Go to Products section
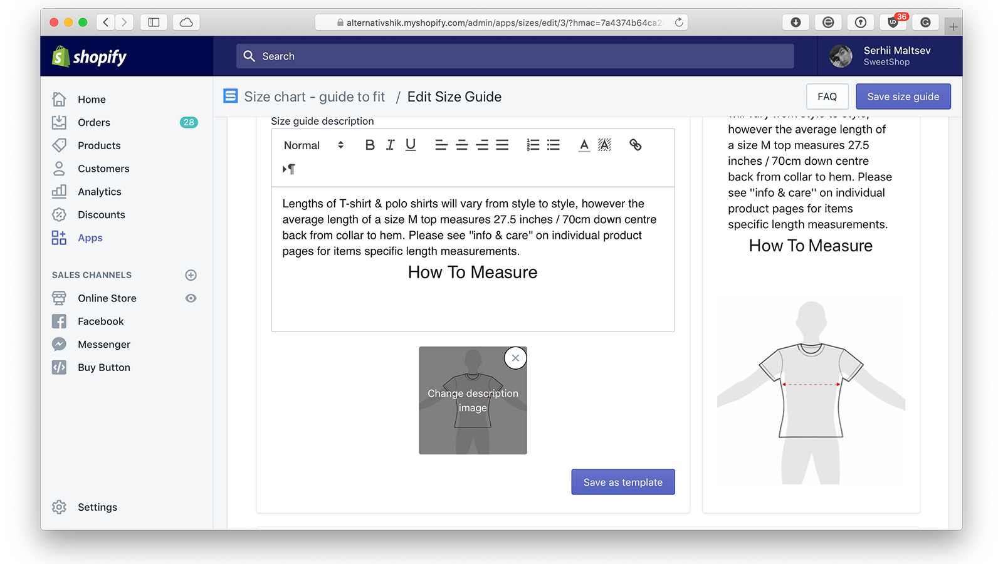1003x564 pixels. [99, 145]
